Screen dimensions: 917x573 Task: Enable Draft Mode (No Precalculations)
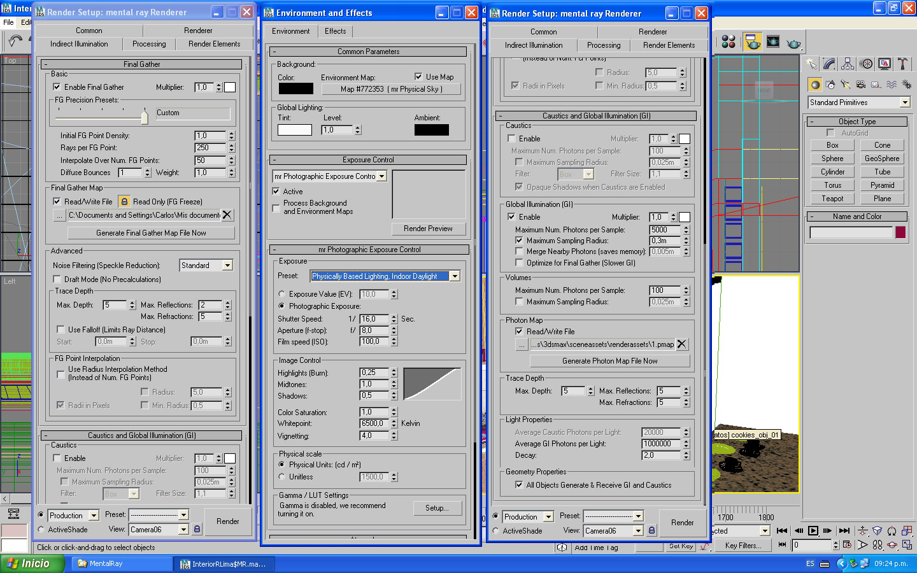click(57, 279)
